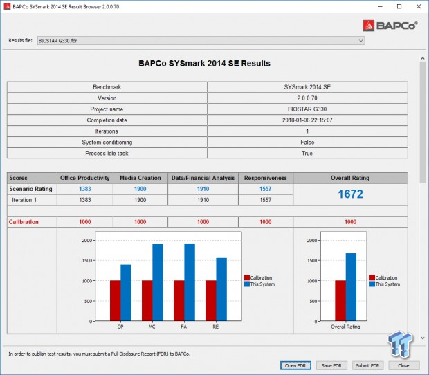429x375 pixels.
Task: Click the overall rating value 1672
Action: click(350, 194)
